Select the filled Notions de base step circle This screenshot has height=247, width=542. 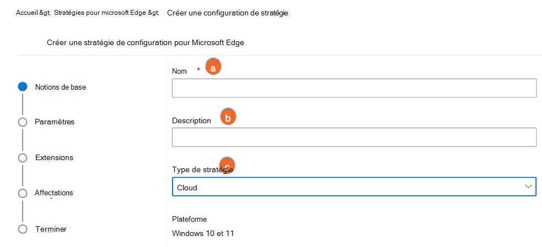(x=23, y=86)
